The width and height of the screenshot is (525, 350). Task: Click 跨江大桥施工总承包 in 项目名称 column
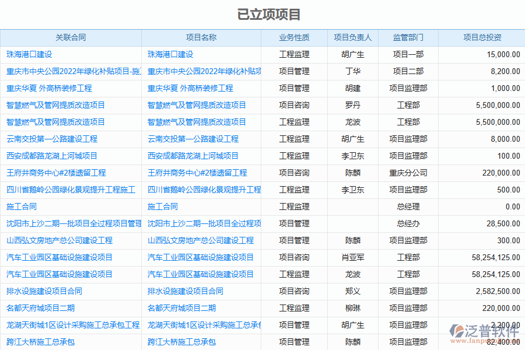181,342
